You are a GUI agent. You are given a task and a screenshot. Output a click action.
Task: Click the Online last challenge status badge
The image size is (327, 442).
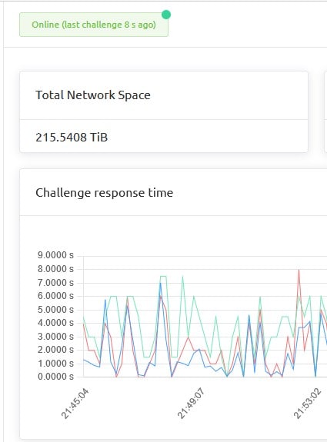[x=94, y=25]
